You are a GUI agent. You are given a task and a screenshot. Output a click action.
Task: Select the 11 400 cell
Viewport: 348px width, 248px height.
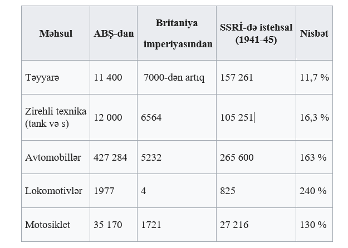(108, 77)
